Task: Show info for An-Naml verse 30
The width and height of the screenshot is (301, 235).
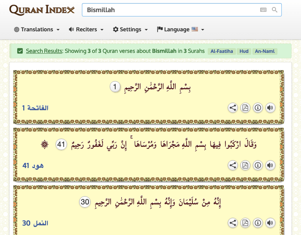Action: [258, 223]
